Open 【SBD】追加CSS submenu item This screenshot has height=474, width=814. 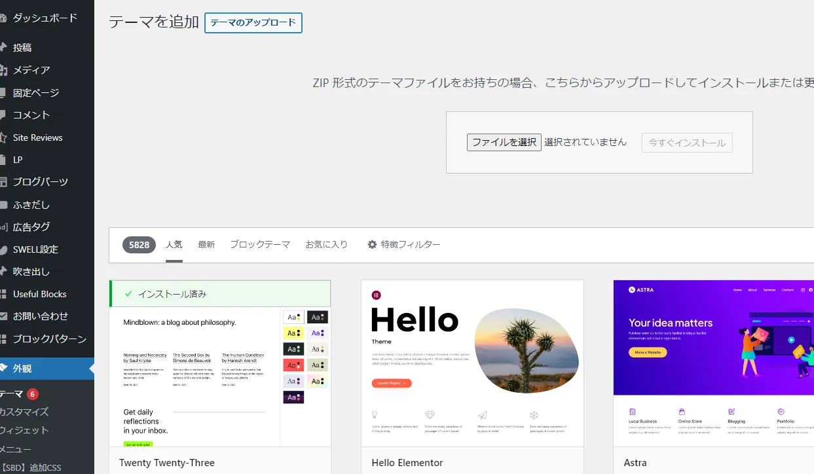[31, 467]
